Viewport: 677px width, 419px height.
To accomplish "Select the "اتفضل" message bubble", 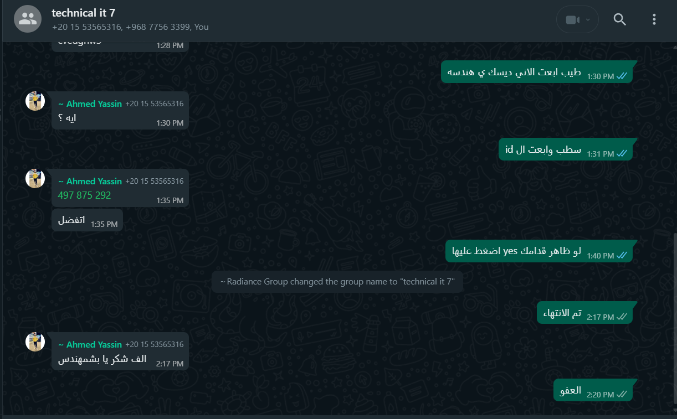I will click(x=87, y=220).
